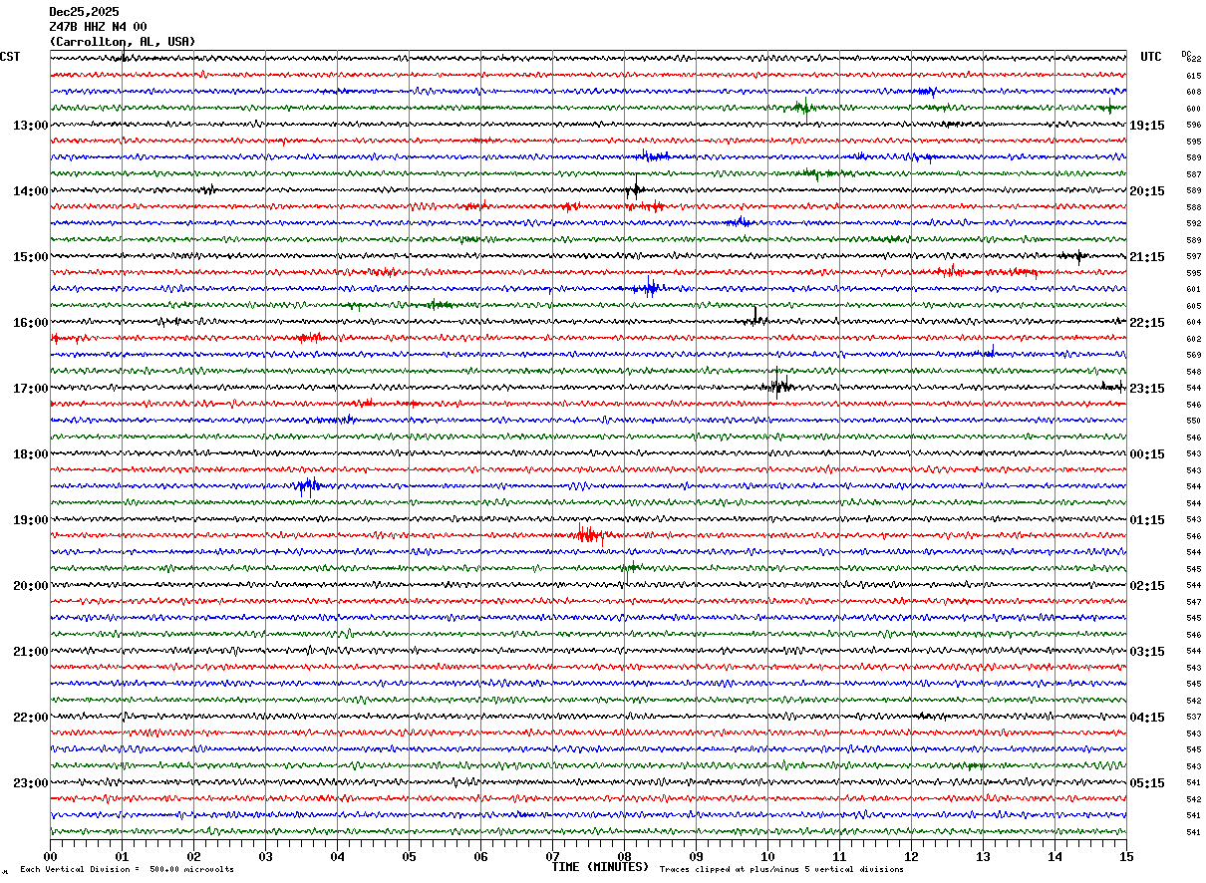
Task: Click the 08 minute tick label
Action: tap(625, 856)
